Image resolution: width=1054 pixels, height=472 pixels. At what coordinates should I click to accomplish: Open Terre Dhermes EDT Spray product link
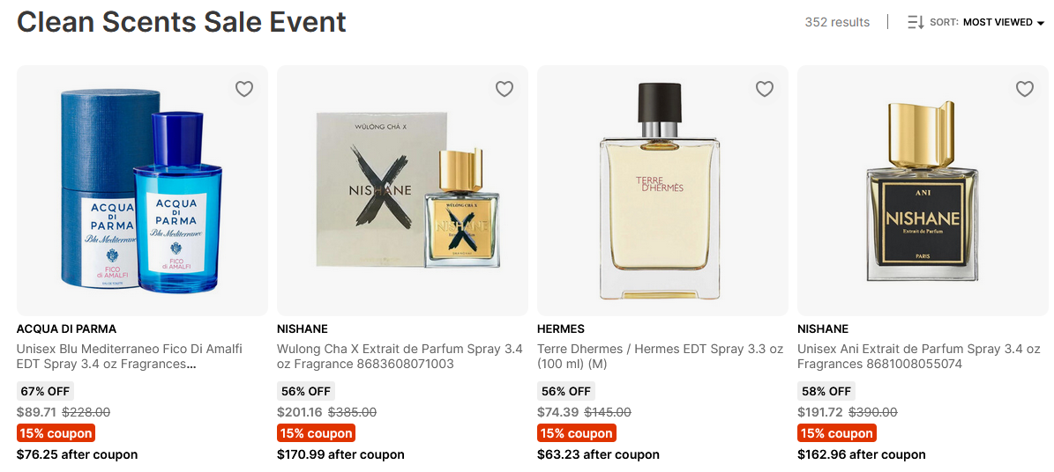[660, 357]
